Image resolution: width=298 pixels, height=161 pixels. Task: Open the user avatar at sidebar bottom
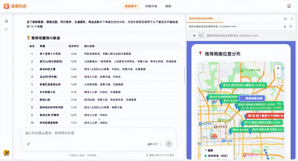coord(6,153)
